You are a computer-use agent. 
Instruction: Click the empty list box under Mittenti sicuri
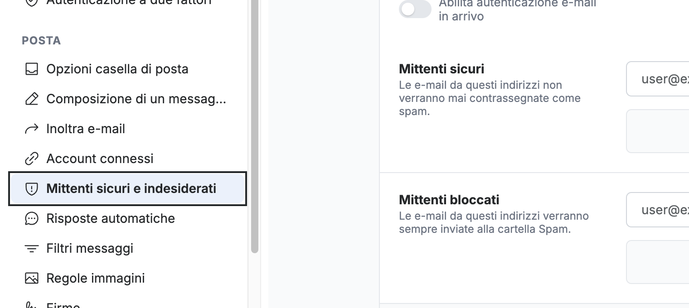click(658, 131)
